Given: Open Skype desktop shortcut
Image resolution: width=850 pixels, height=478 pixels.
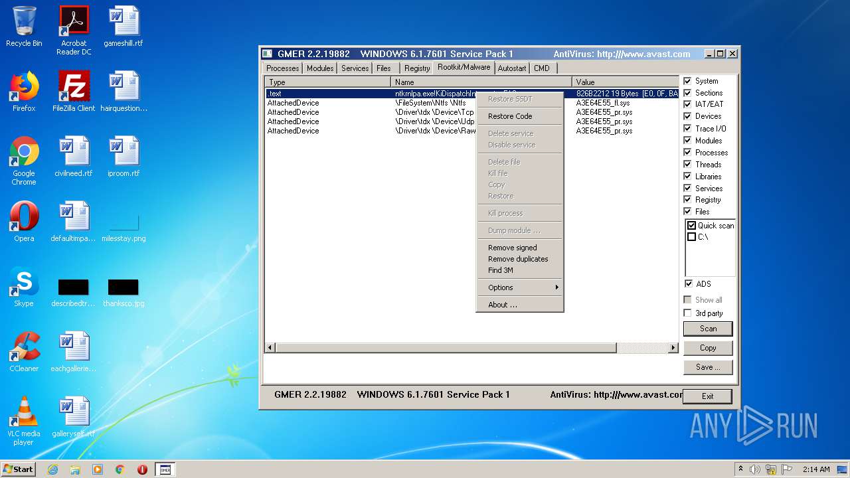Looking at the screenshot, I should (x=24, y=287).
